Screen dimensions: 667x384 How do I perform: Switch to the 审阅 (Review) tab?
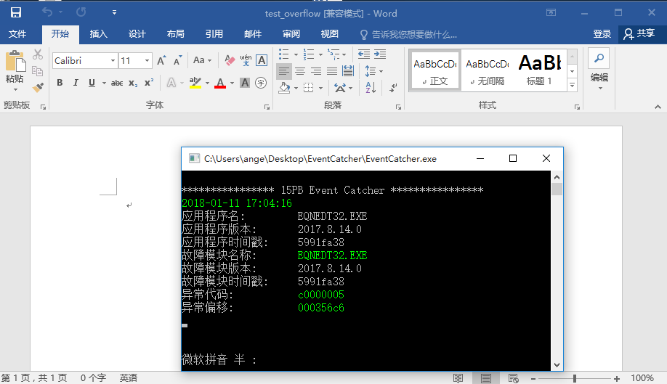(x=291, y=34)
